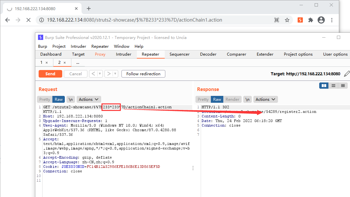Open the Intruder menu
Screen dimensions: 350x197
pyautogui.click(x=78, y=46)
